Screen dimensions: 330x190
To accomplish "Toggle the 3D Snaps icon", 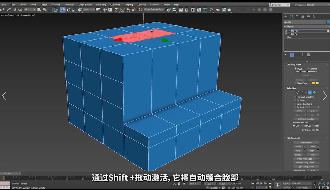I will 117,10.
